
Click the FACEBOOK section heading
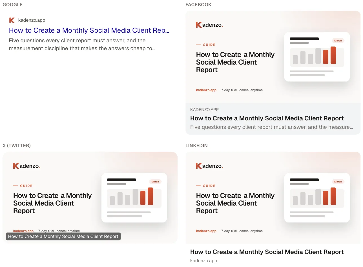pyautogui.click(x=198, y=5)
